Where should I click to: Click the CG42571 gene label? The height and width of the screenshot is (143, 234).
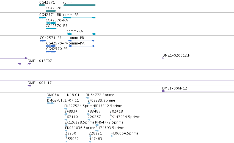[x=47, y=2]
